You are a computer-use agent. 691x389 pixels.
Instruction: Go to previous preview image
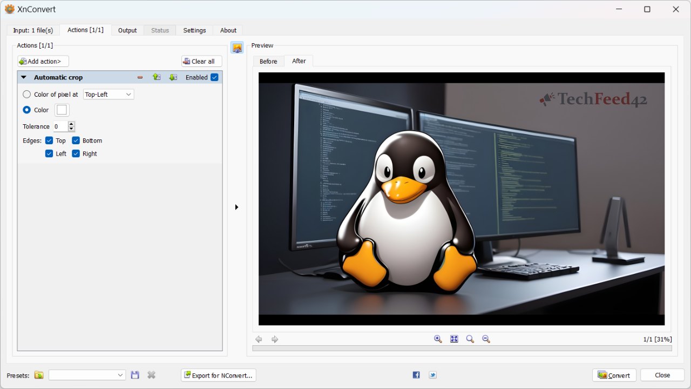pos(259,339)
